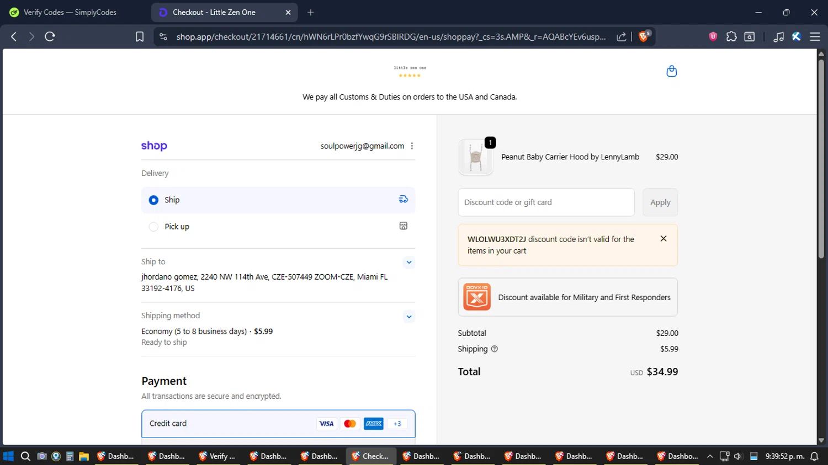Open Brave Shields lion icon
The image size is (828, 465).
[644, 36]
